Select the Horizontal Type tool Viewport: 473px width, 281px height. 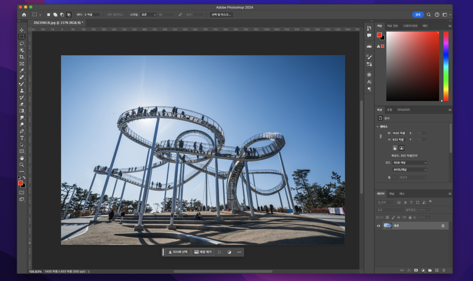22,138
